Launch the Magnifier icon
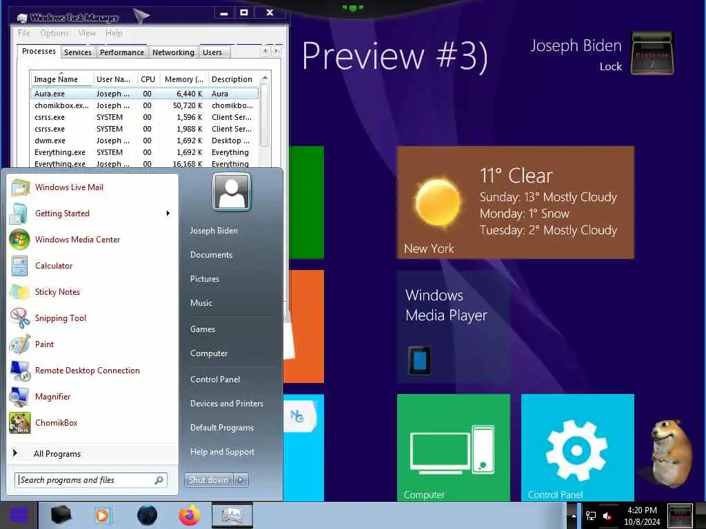Image resolution: width=706 pixels, height=529 pixels. (x=19, y=396)
